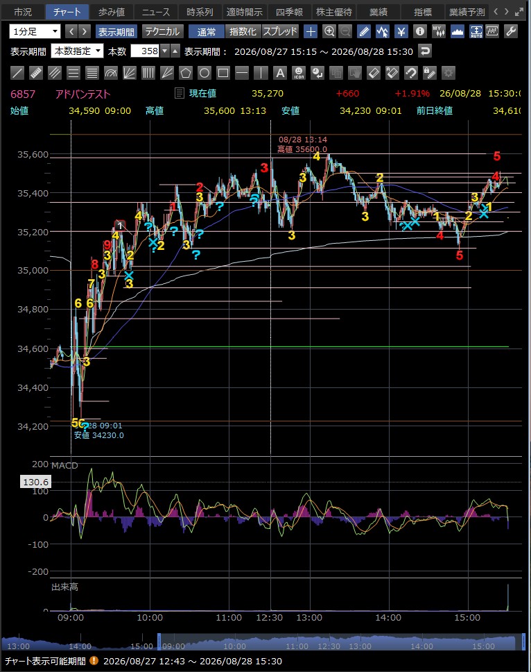Switch to the ニュース tab
Image resolution: width=531 pixels, height=672 pixels.
point(156,12)
